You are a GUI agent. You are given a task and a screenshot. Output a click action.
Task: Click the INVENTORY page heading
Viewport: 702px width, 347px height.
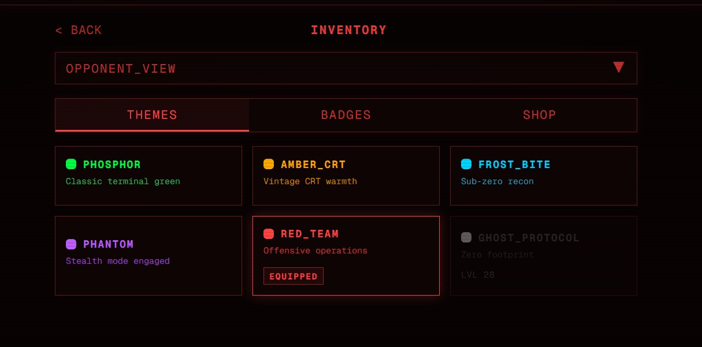[x=348, y=30]
